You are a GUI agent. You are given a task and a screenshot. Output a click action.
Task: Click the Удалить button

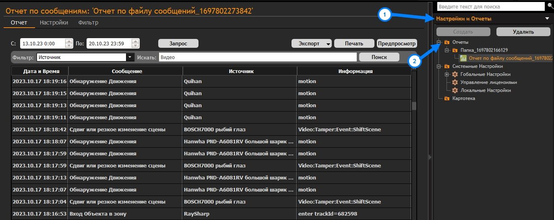(x=523, y=32)
